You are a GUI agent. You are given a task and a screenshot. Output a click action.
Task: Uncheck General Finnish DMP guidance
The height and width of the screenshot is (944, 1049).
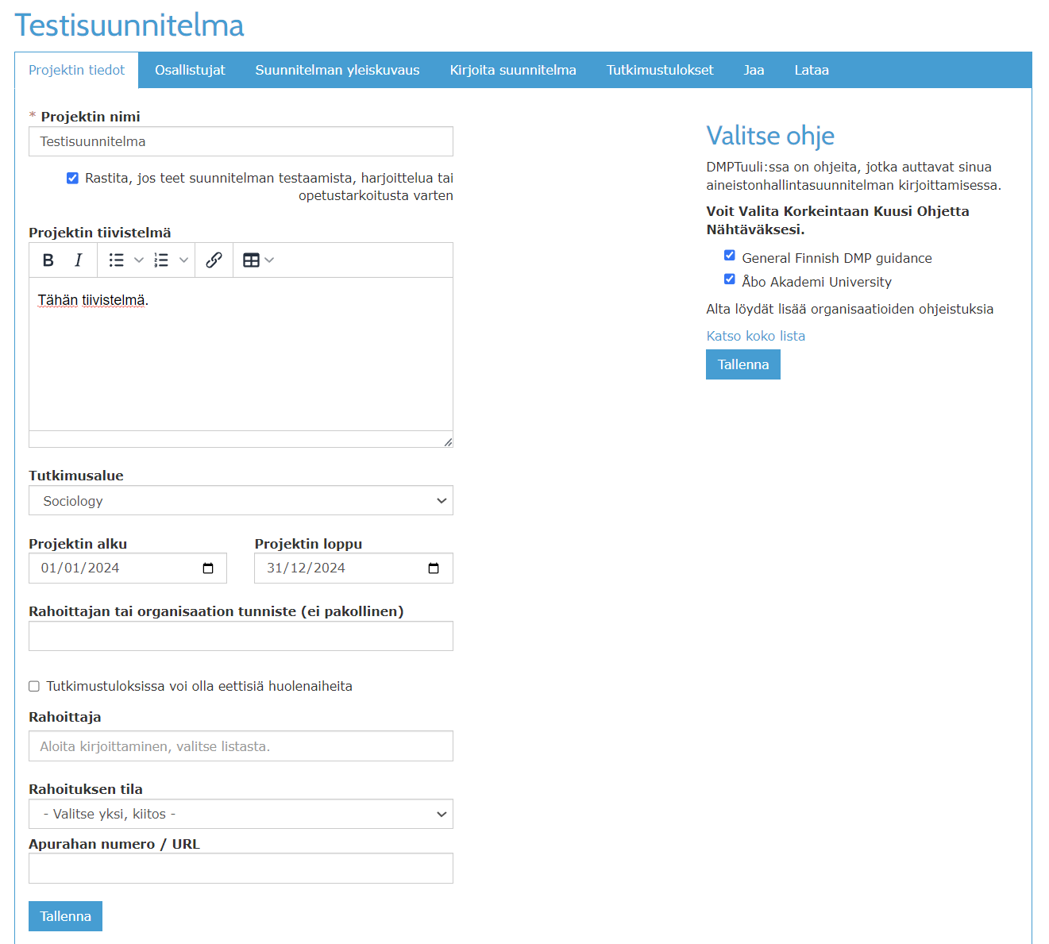[729, 255]
